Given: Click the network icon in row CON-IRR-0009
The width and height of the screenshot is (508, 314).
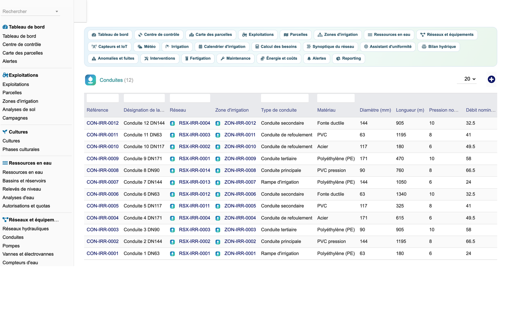Looking at the screenshot, I should [x=172, y=159].
